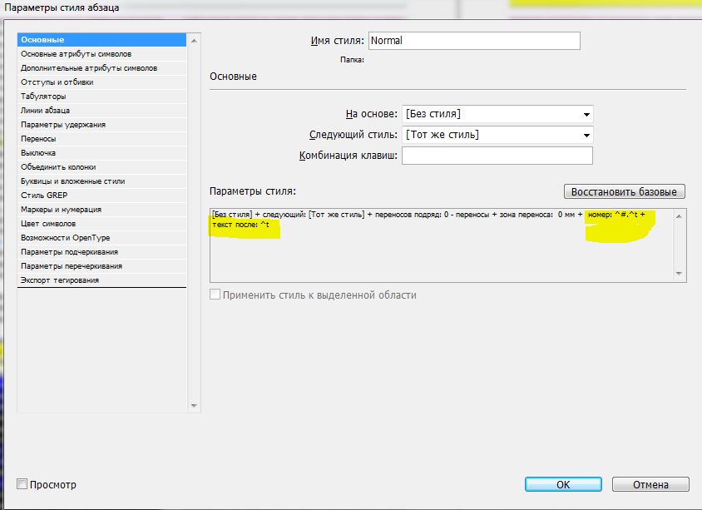This screenshot has width=702, height=510.
Task: Click style settings box scroll-up arrow
Action: [x=680, y=216]
